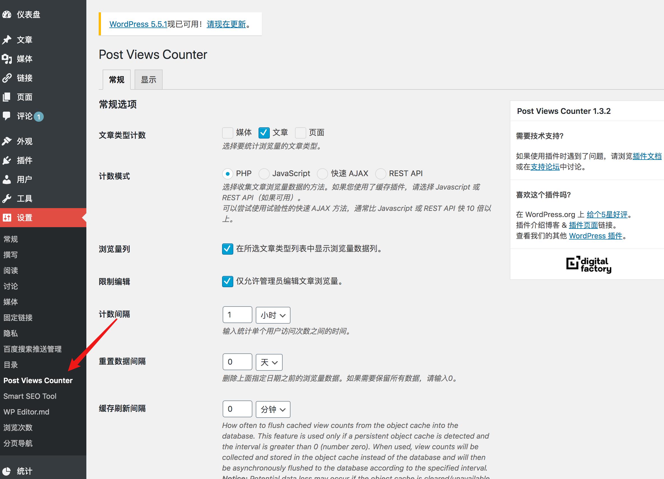664x479 pixels.
Task: Enable the 媒体 post type counting checkbox
Action: (x=227, y=133)
